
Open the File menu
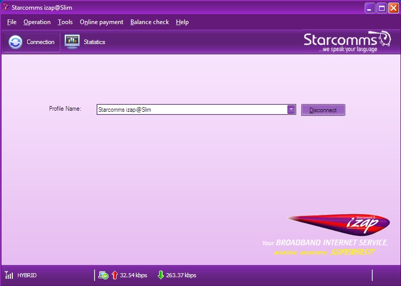pyautogui.click(x=12, y=22)
